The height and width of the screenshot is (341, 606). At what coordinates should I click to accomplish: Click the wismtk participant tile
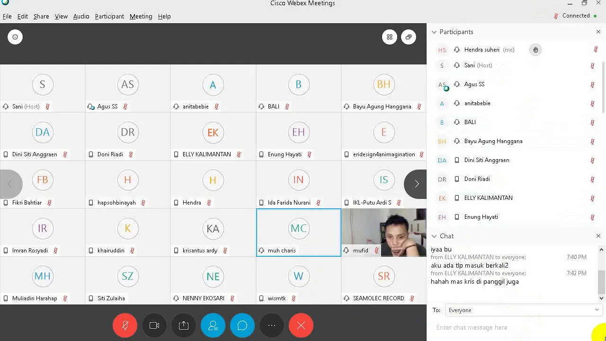click(x=298, y=280)
